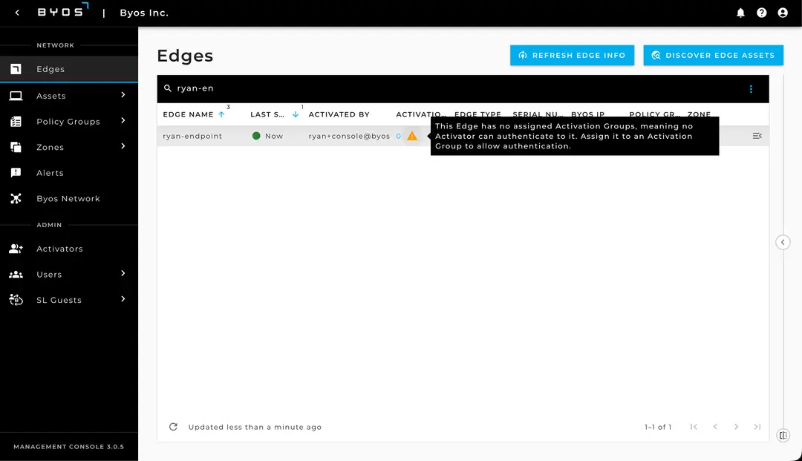This screenshot has height=461, width=802.
Task: Expand the SL Guests submenu chevron
Action: coord(123,299)
